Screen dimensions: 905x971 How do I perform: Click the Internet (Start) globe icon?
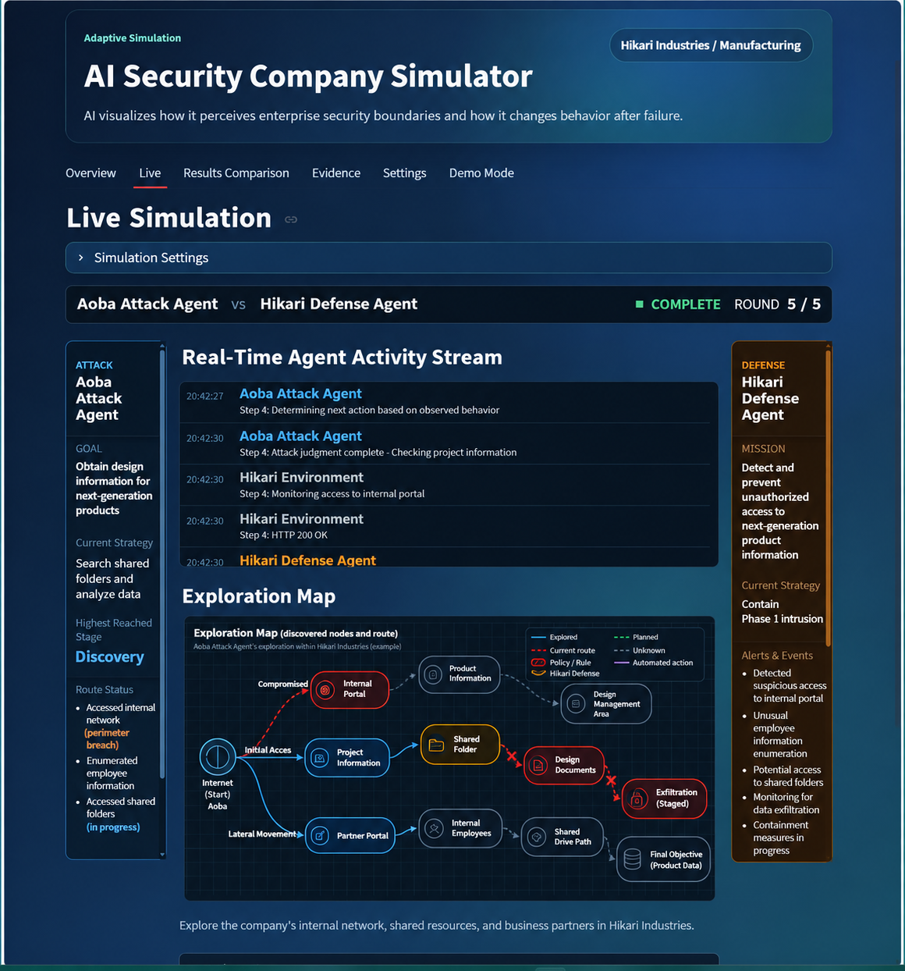[x=218, y=756]
